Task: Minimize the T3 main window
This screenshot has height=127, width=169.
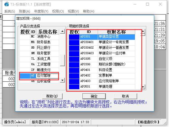Action: (135, 4)
